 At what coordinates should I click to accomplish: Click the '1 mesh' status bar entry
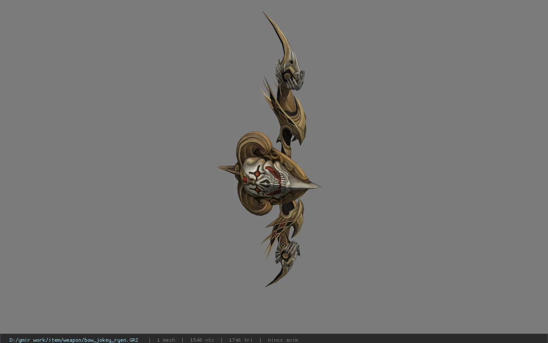click(166, 340)
